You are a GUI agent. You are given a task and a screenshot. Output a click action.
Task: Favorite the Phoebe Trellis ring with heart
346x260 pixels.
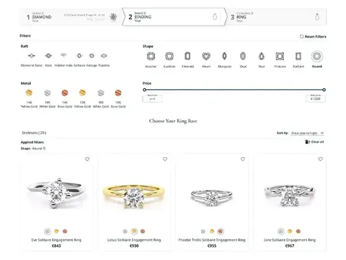[x=243, y=159]
